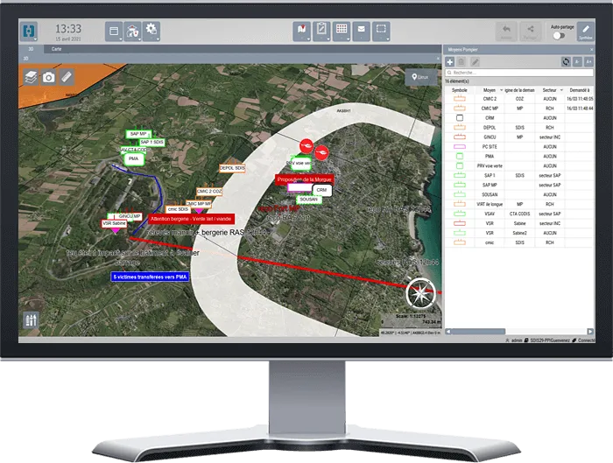The image size is (613, 463).
Task: Decrease font size with A- button
Action: [577, 62]
